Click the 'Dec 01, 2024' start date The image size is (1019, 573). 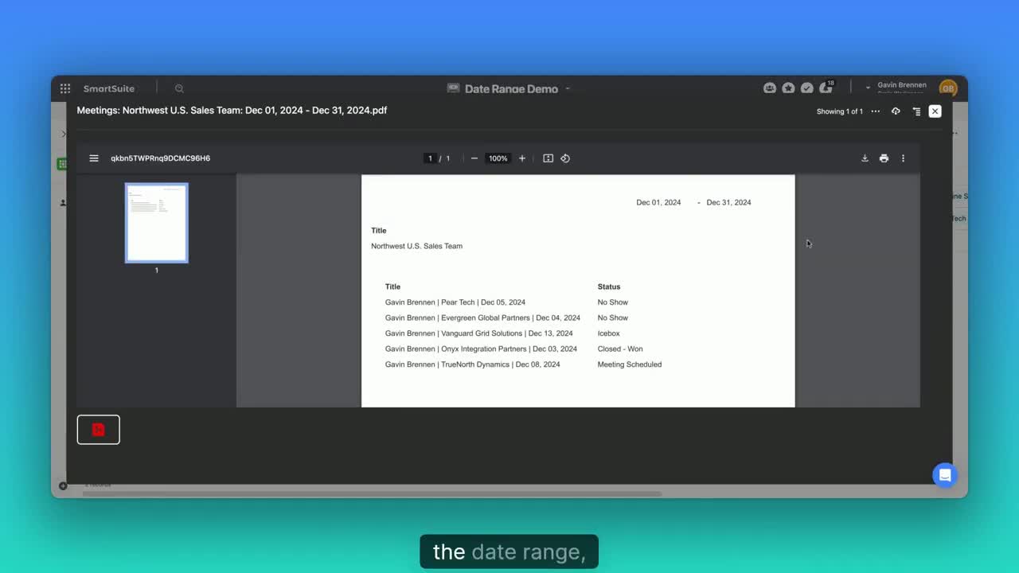[x=658, y=202]
